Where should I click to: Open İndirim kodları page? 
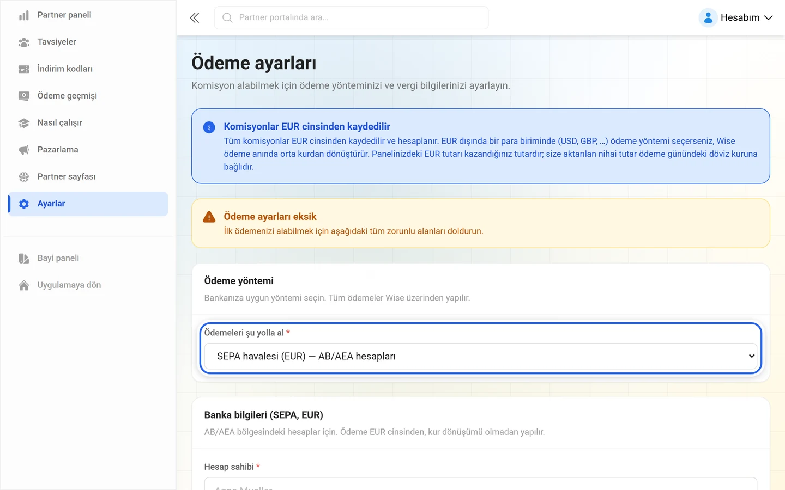tap(88, 69)
